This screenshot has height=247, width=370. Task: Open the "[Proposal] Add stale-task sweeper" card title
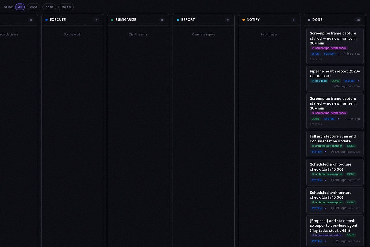pos(334,226)
